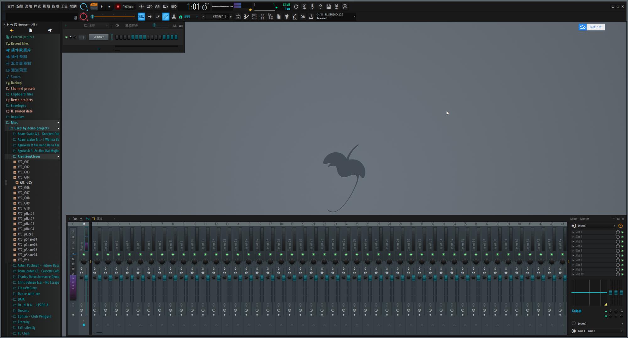Click the Sampler channel button
This screenshot has height=338, width=628.
98,37
